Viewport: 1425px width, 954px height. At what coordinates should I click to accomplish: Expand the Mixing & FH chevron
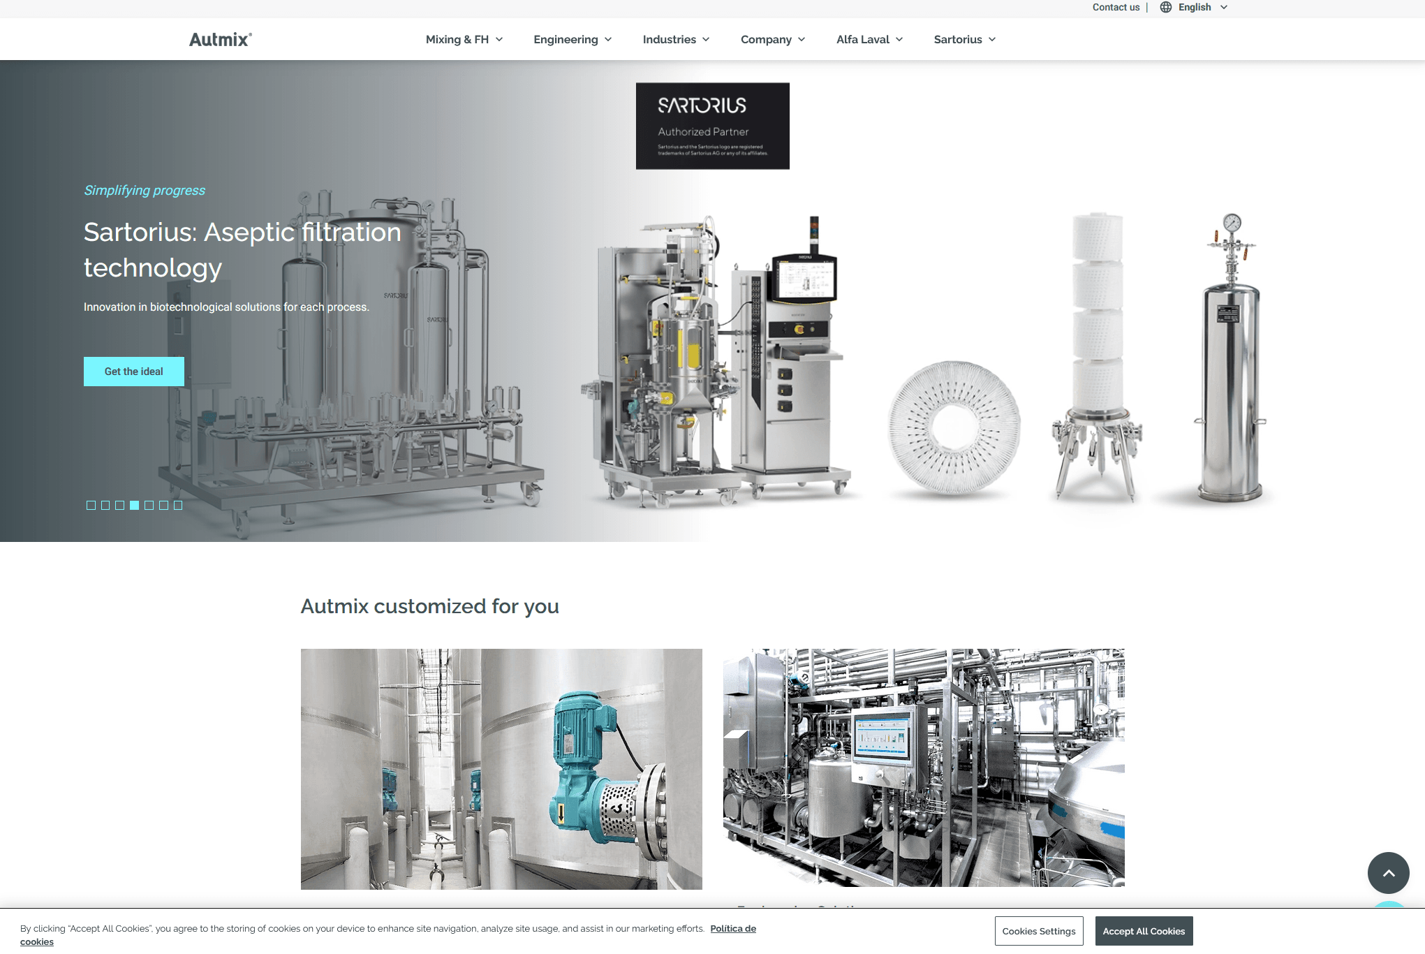coord(499,40)
